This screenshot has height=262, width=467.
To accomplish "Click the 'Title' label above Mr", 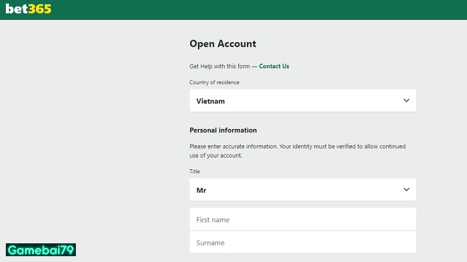I will point(194,172).
